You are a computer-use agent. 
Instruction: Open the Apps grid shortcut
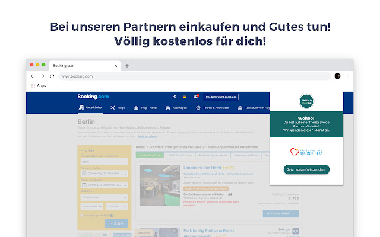tap(38, 85)
